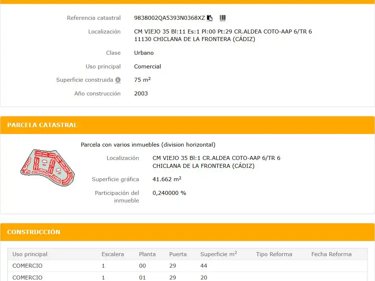Click the Puerta column header
The width and height of the screenshot is (375, 281).
tap(178, 254)
